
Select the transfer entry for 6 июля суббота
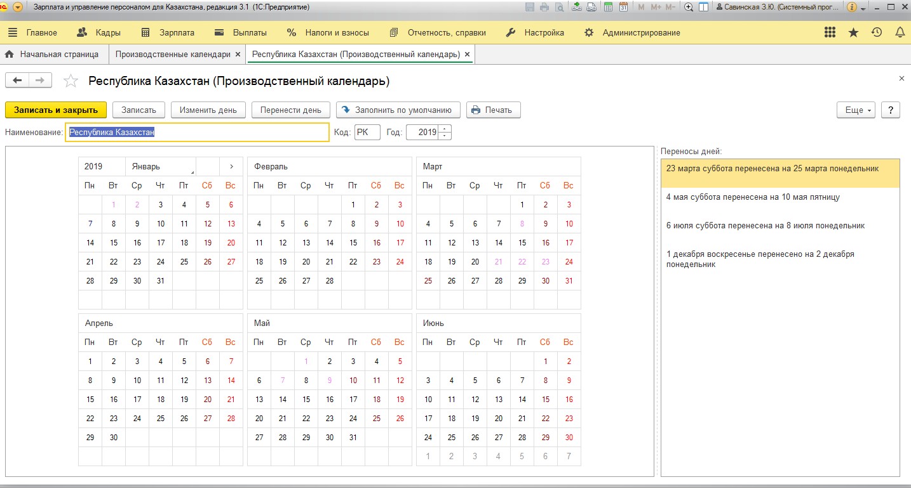pos(780,230)
